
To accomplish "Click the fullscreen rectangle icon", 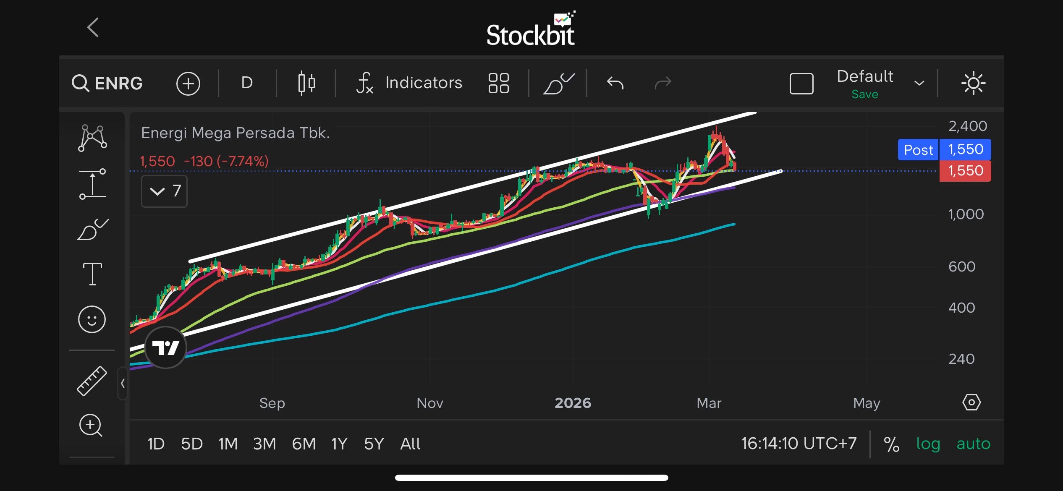I will pos(801,83).
